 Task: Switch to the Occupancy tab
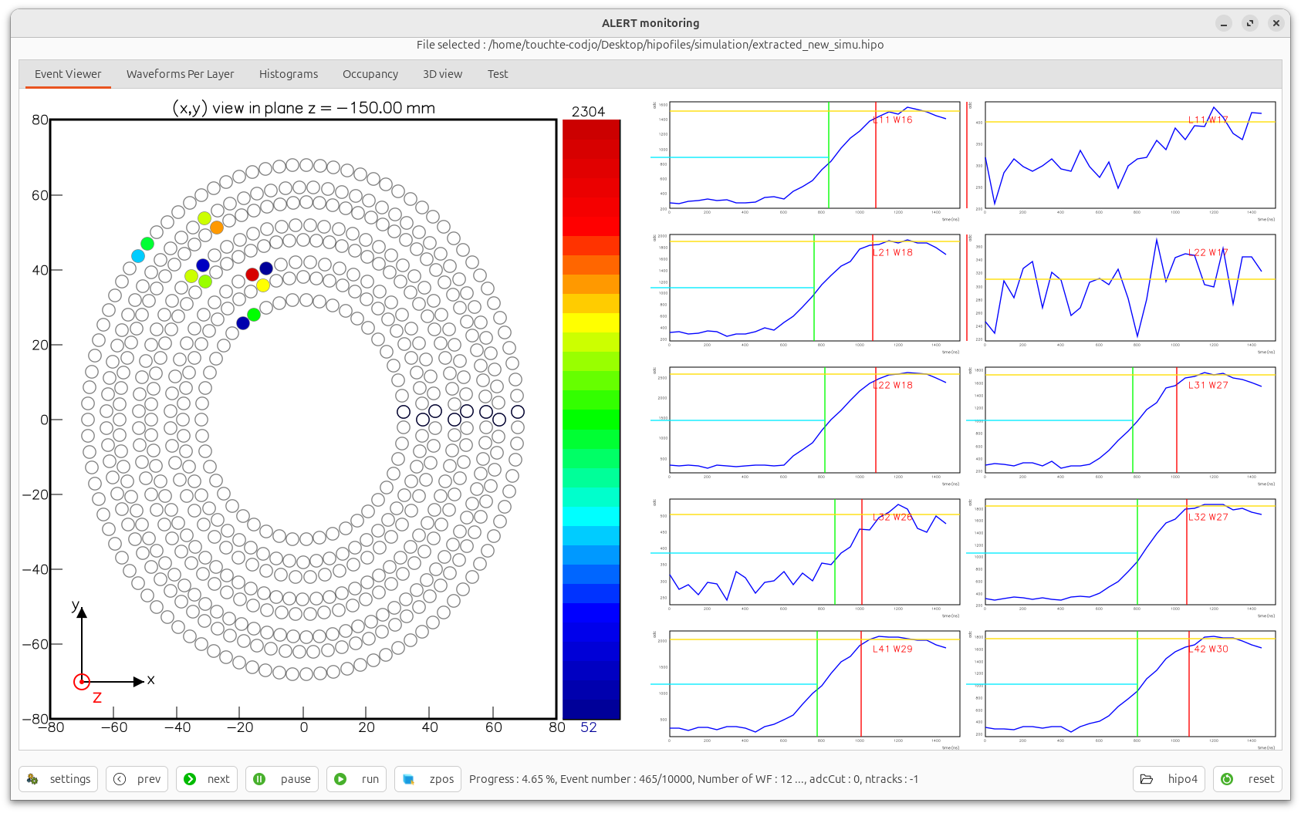coord(370,74)
